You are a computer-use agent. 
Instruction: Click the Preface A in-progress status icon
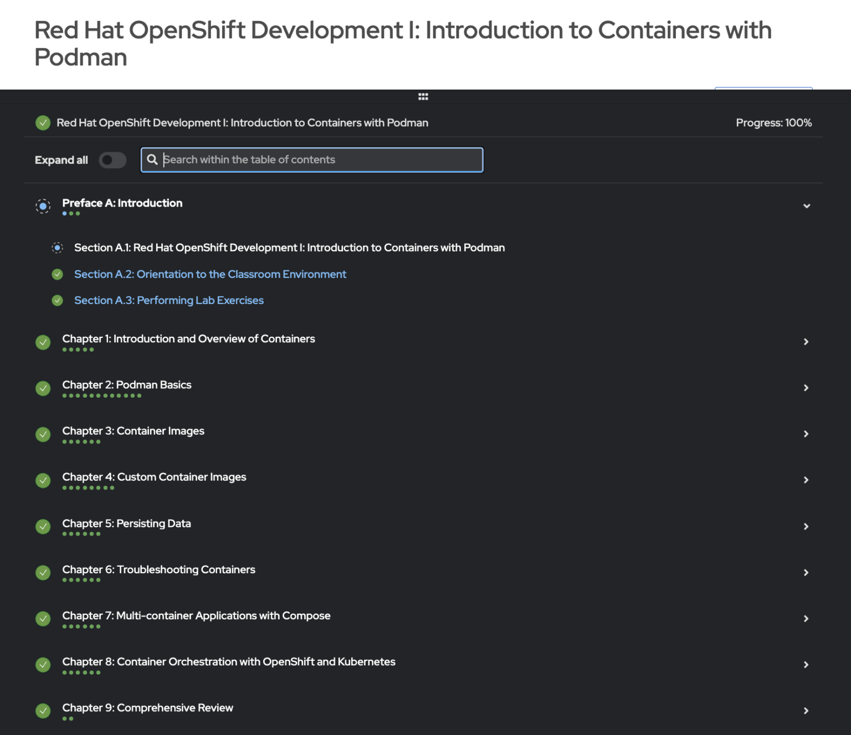43,206
